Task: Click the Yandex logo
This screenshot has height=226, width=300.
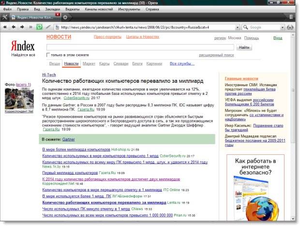Action: 23,46
